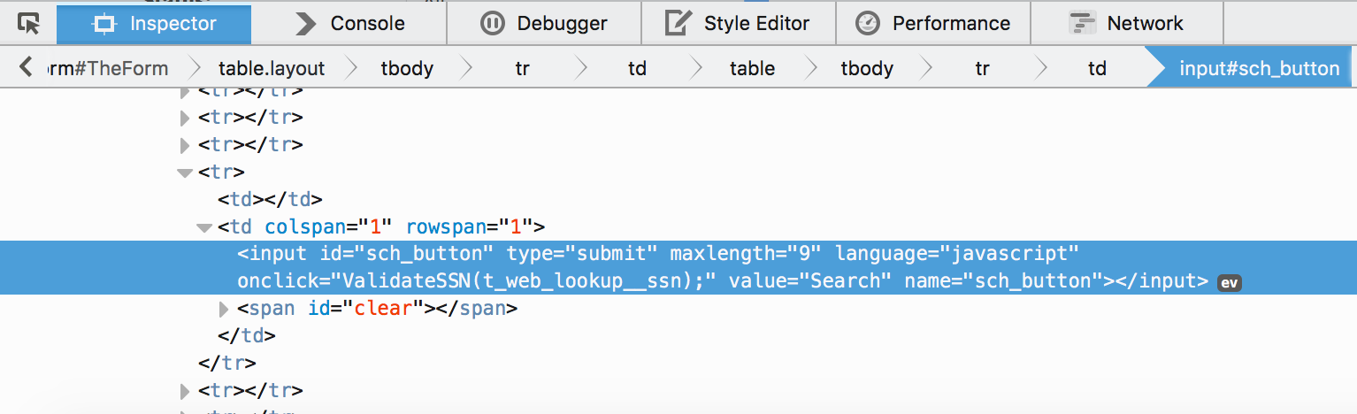1357x414 pixels.
Task: Click the rowspan="1" attribute
Action: pyautogui.click(x=469, y=226)
